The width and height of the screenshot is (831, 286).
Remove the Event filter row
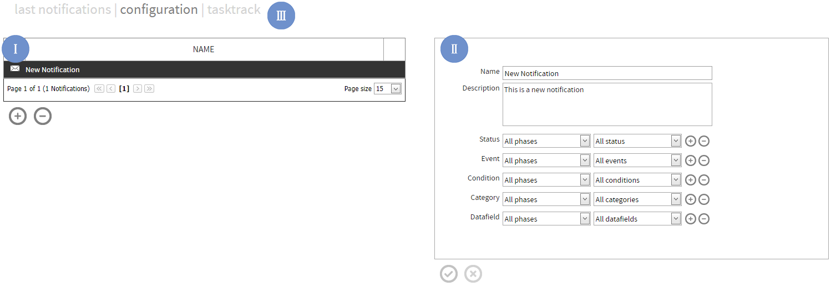coord(703,160)
